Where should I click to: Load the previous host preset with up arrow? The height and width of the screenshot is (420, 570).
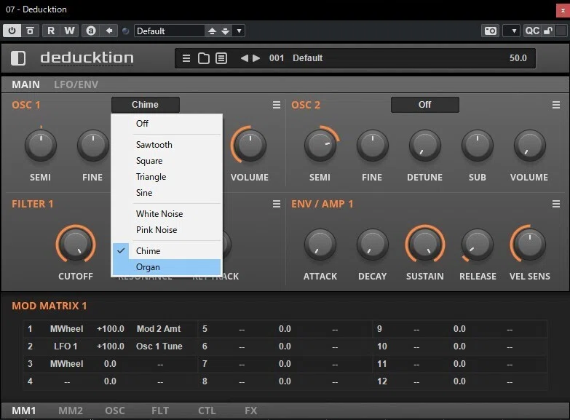[x=212, y=31]
